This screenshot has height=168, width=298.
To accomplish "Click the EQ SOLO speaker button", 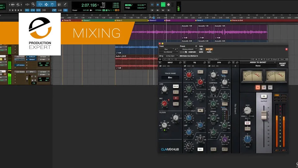I will (x=200, y=110).
